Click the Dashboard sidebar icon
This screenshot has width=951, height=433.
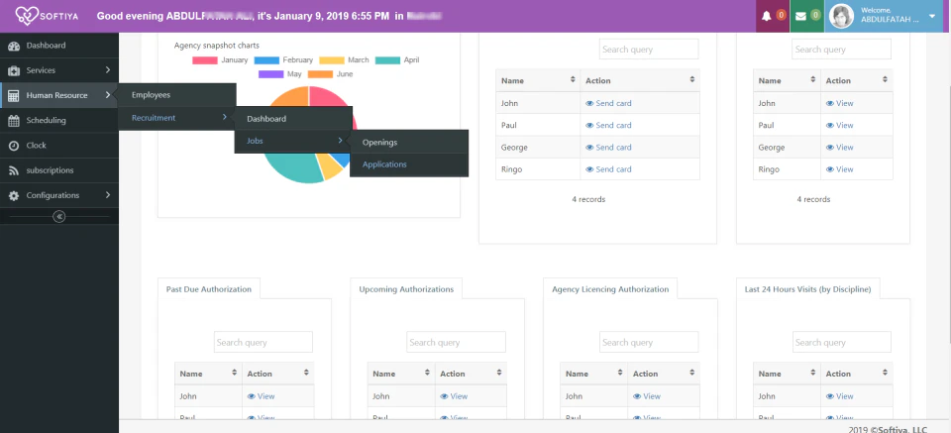[14, 46]
